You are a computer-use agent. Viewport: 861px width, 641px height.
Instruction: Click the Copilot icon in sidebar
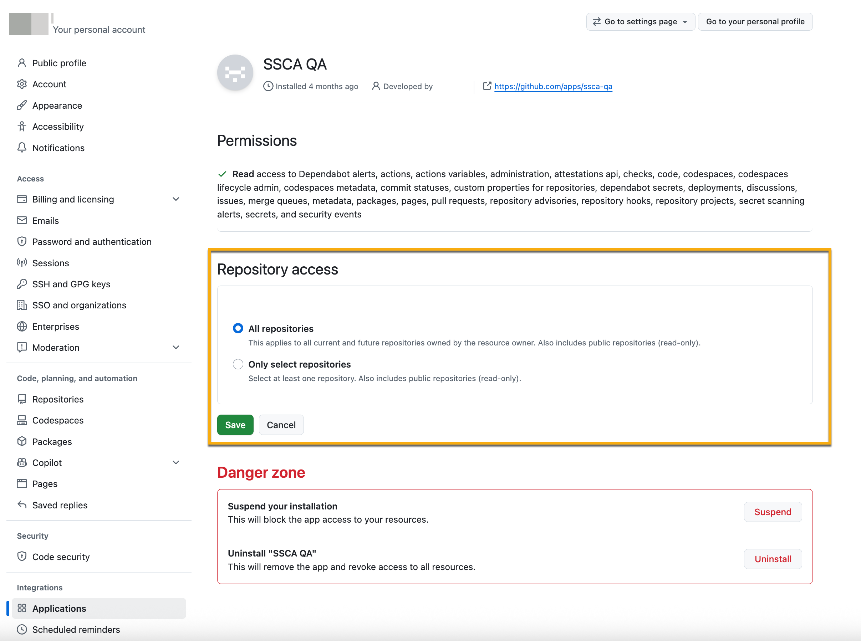pyautogui.click(x=22, y=462)
